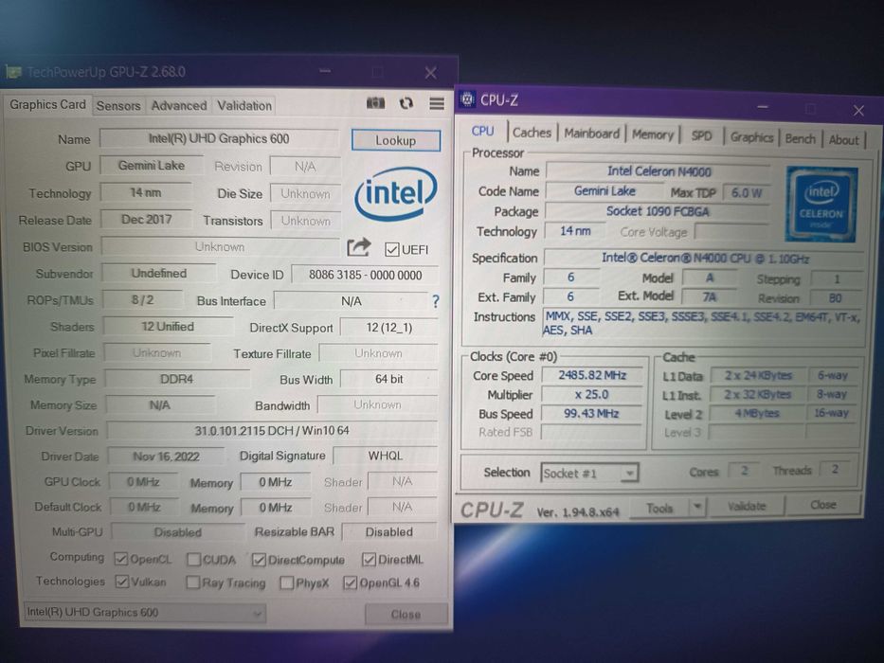Open the About tab in CPU-Z
Screen dimensions: 884x663
[x=843, y=140]
